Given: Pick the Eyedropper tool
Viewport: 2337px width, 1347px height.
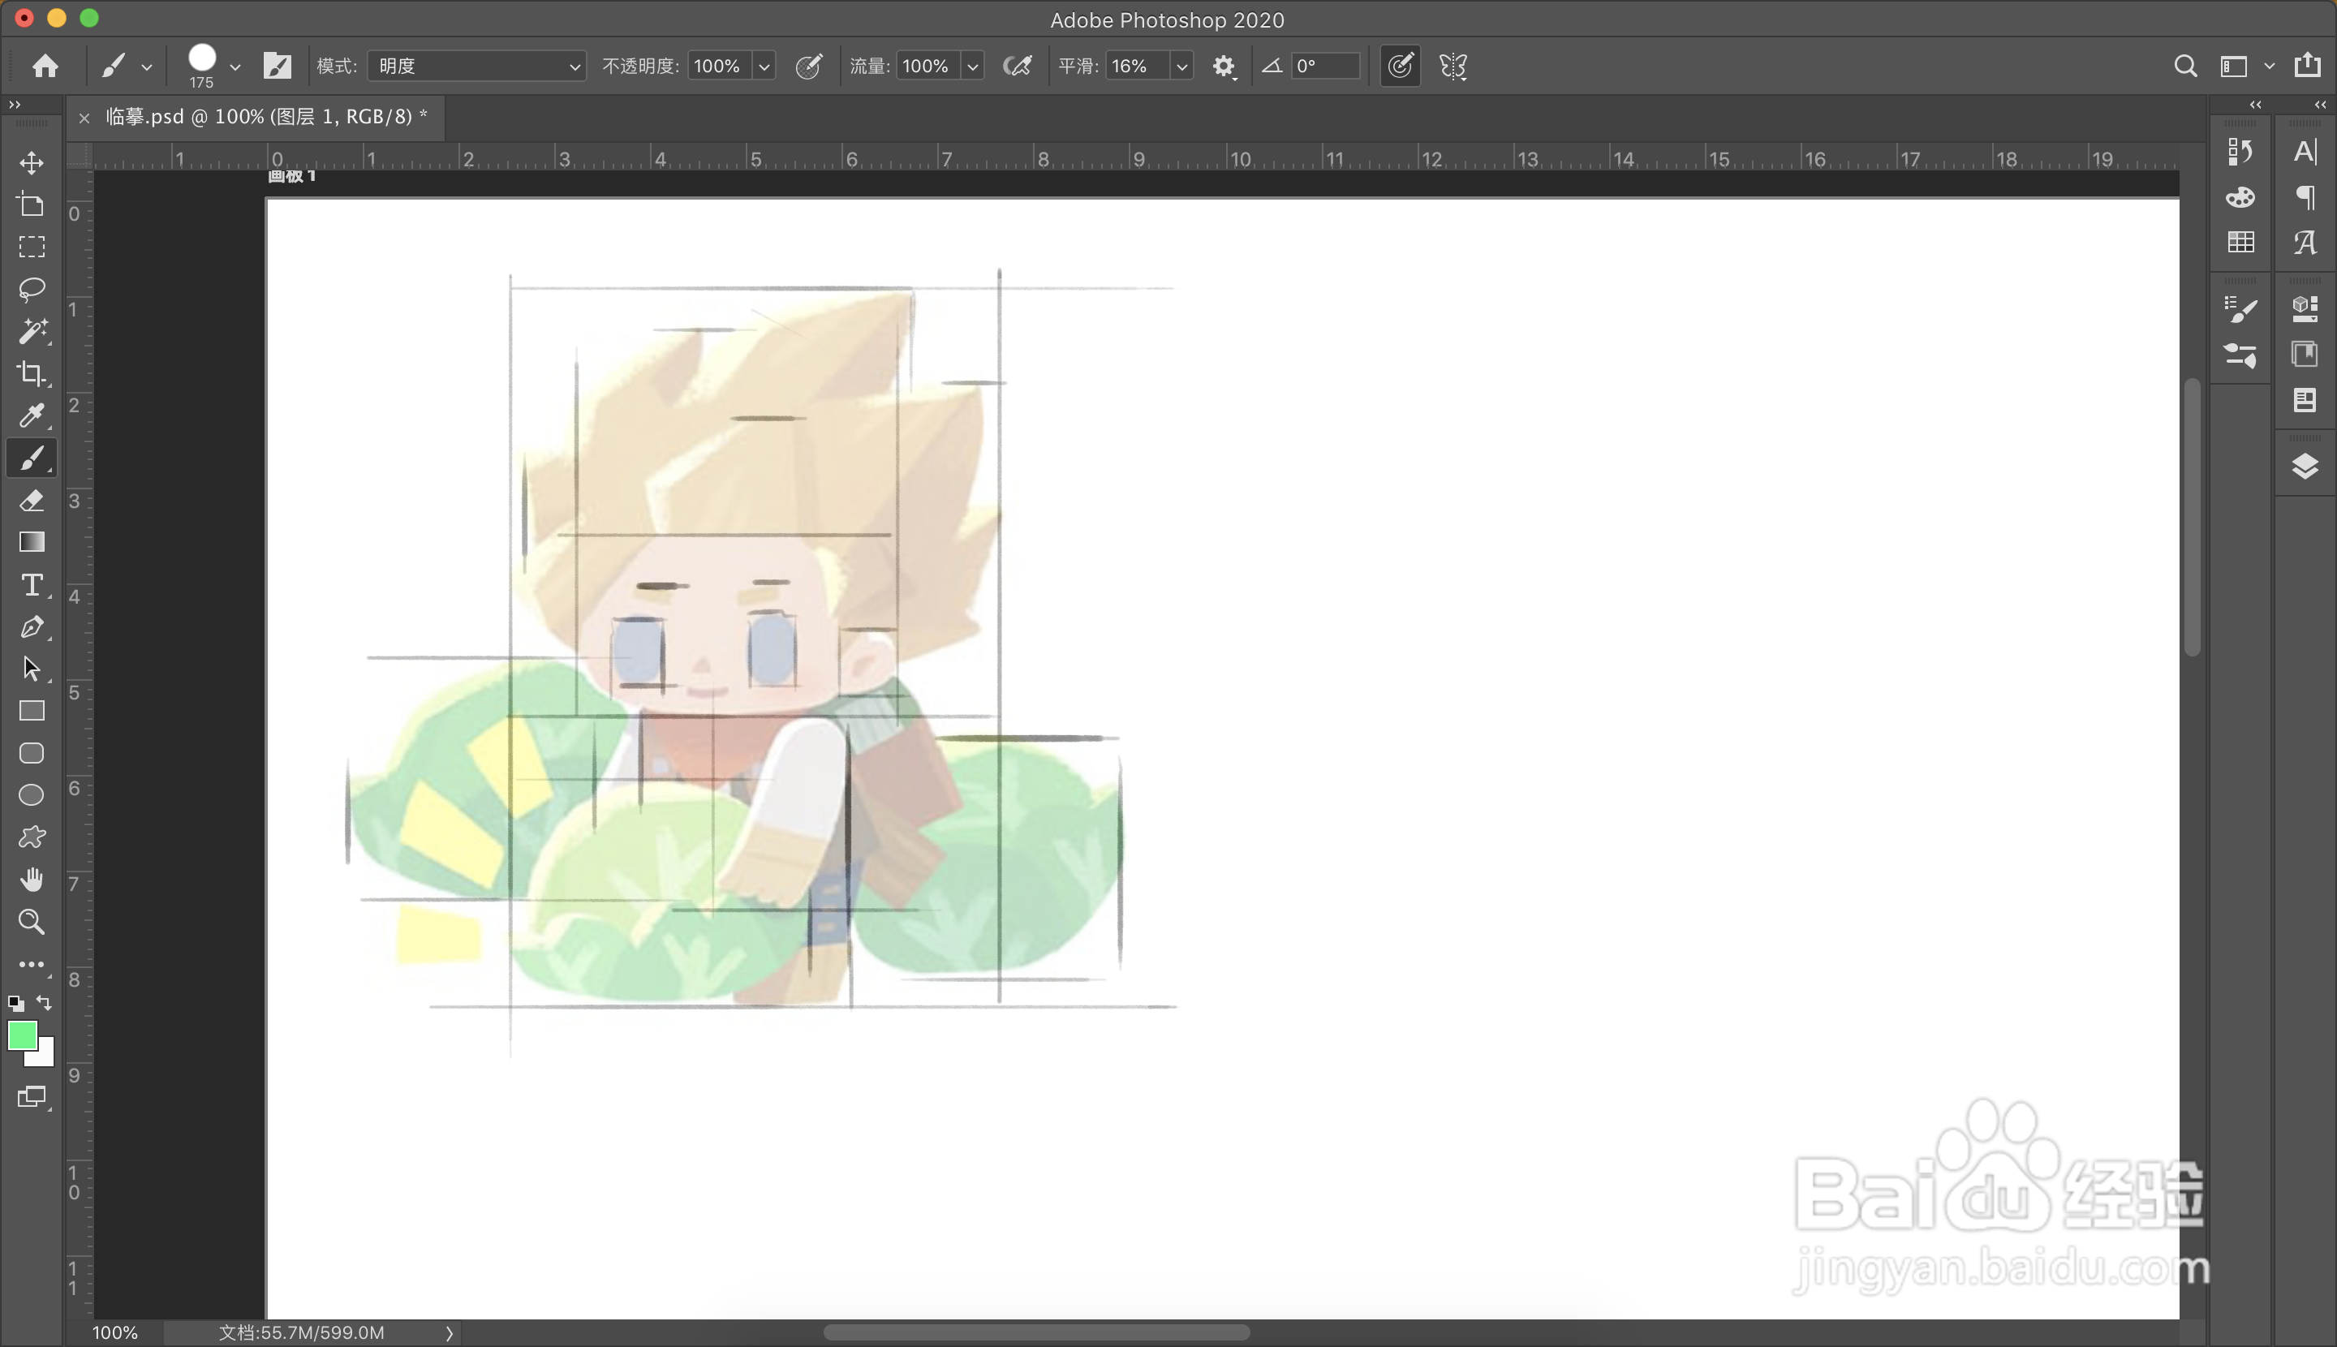Looking at the screenshot, I should point(32,415).
